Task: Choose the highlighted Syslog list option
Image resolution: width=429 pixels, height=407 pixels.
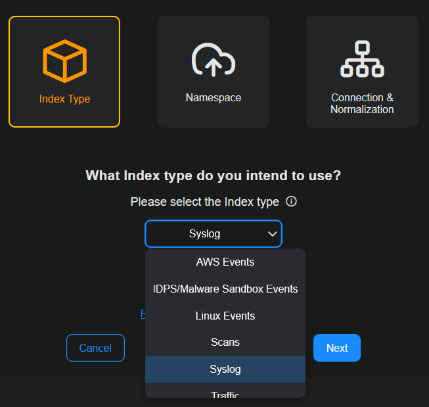Action: 225,369
